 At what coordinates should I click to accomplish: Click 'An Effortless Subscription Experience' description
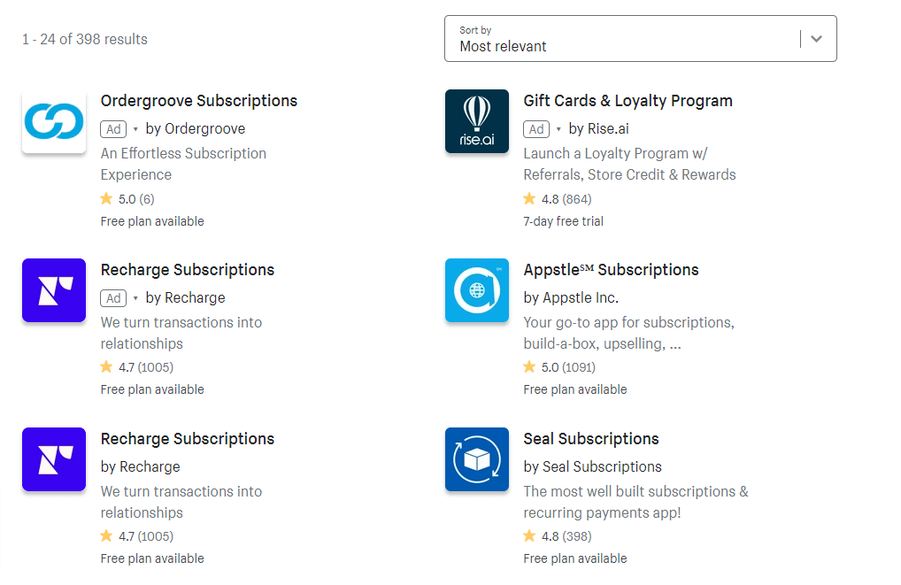[183, 164]
